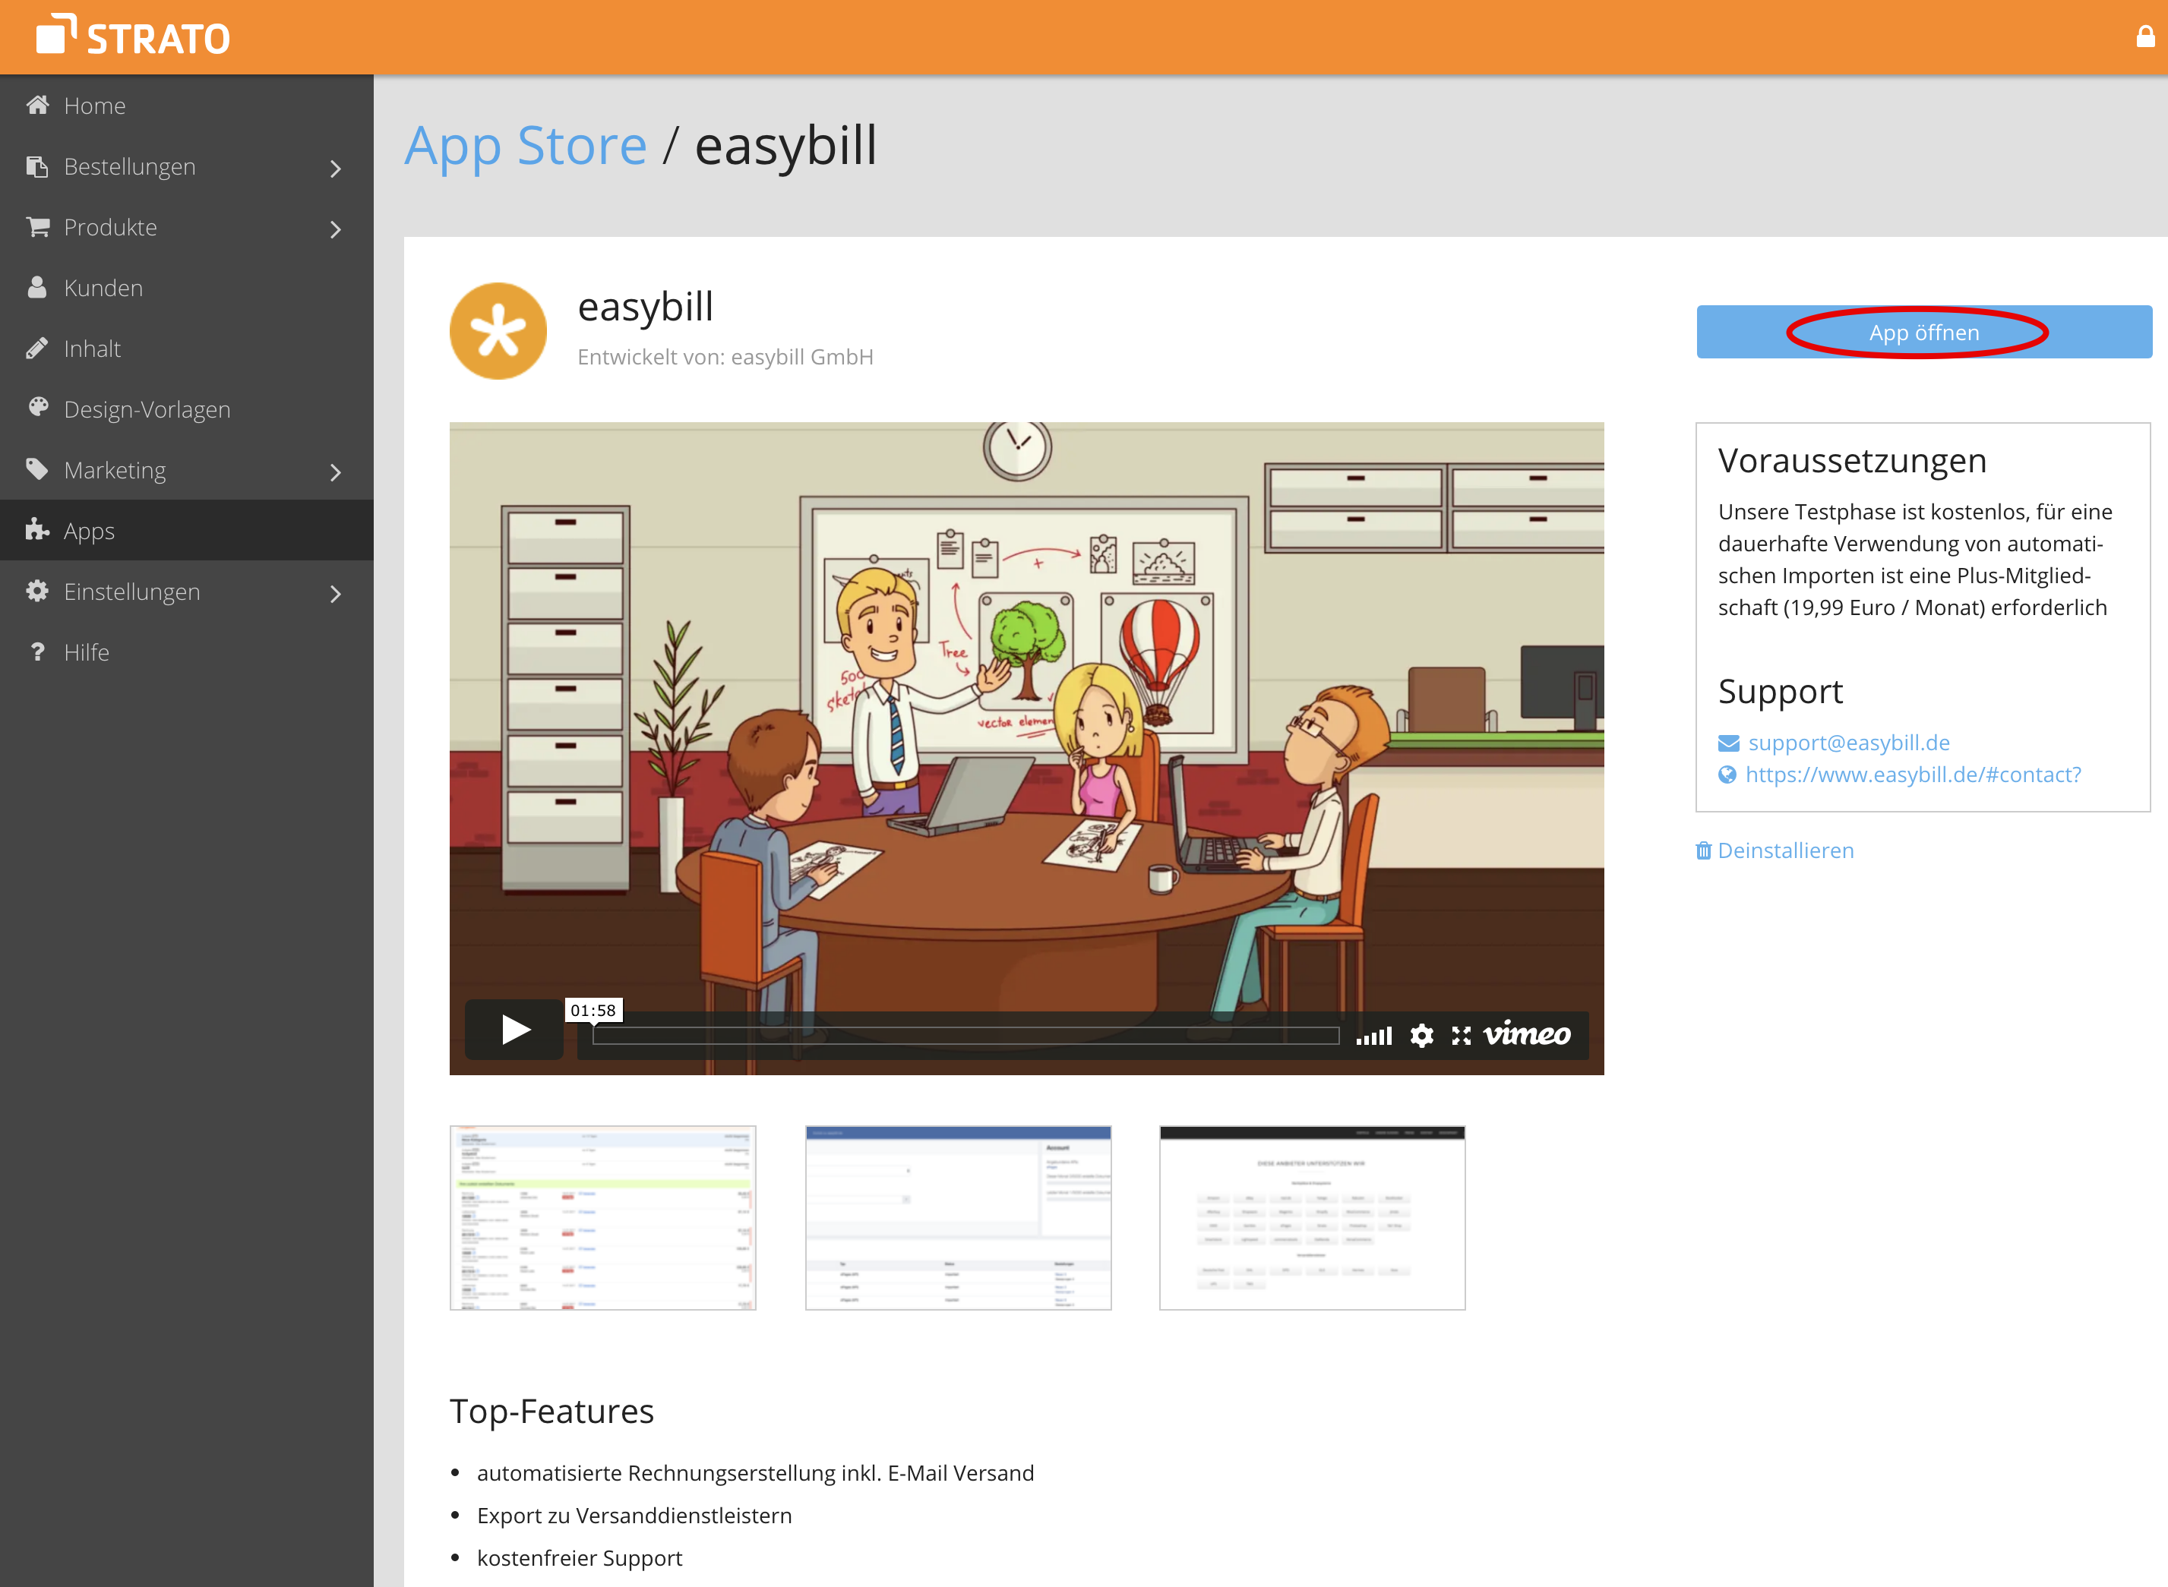Viewport: 2168px width, 1587px height.
Task: Open Kunden menu item
Action: 186,289
